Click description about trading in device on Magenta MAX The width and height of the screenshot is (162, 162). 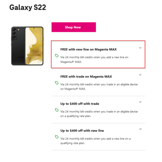tap(99, 87)
